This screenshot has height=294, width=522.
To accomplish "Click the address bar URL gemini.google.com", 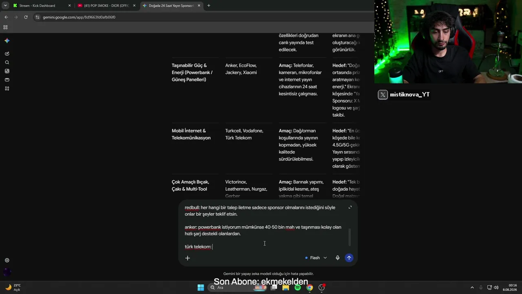I will (79, 17).
